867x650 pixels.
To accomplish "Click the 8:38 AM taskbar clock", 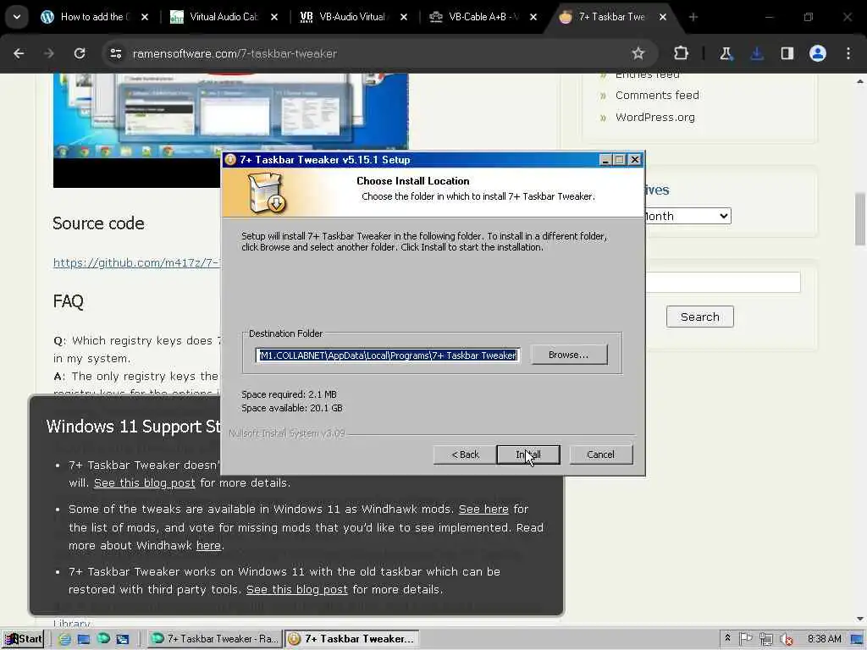I will point(824,639).
